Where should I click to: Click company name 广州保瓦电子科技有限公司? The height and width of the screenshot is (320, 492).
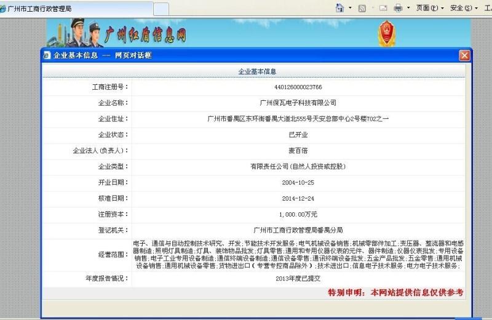(298, 103)
